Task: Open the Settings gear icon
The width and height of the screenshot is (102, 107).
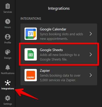Action: pyautogui.click(x=8, y=98)
